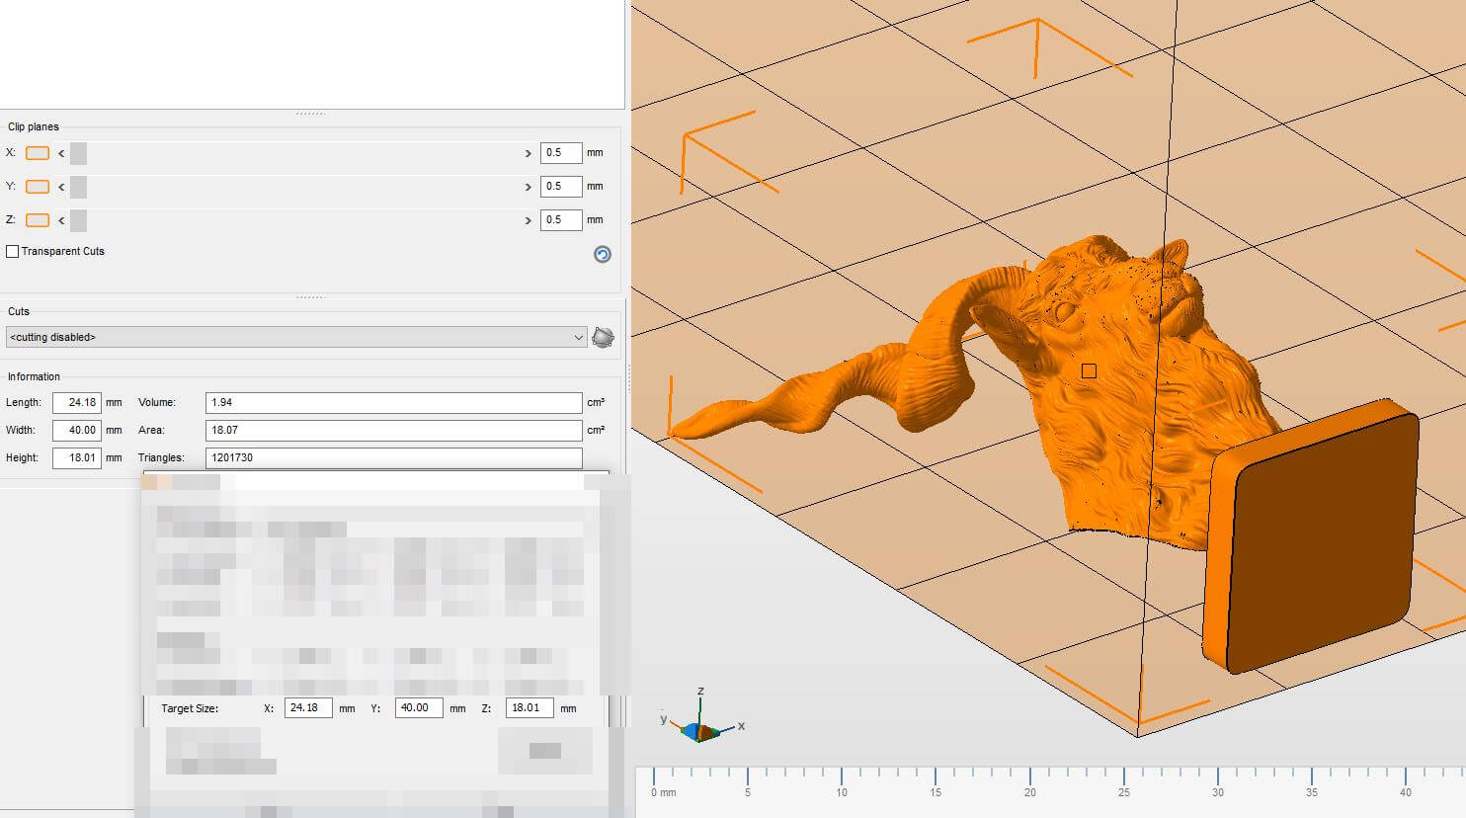1466x818 pixels.
Task: Click the splitter grip above Cuts panel
Action: pos(310,297)
